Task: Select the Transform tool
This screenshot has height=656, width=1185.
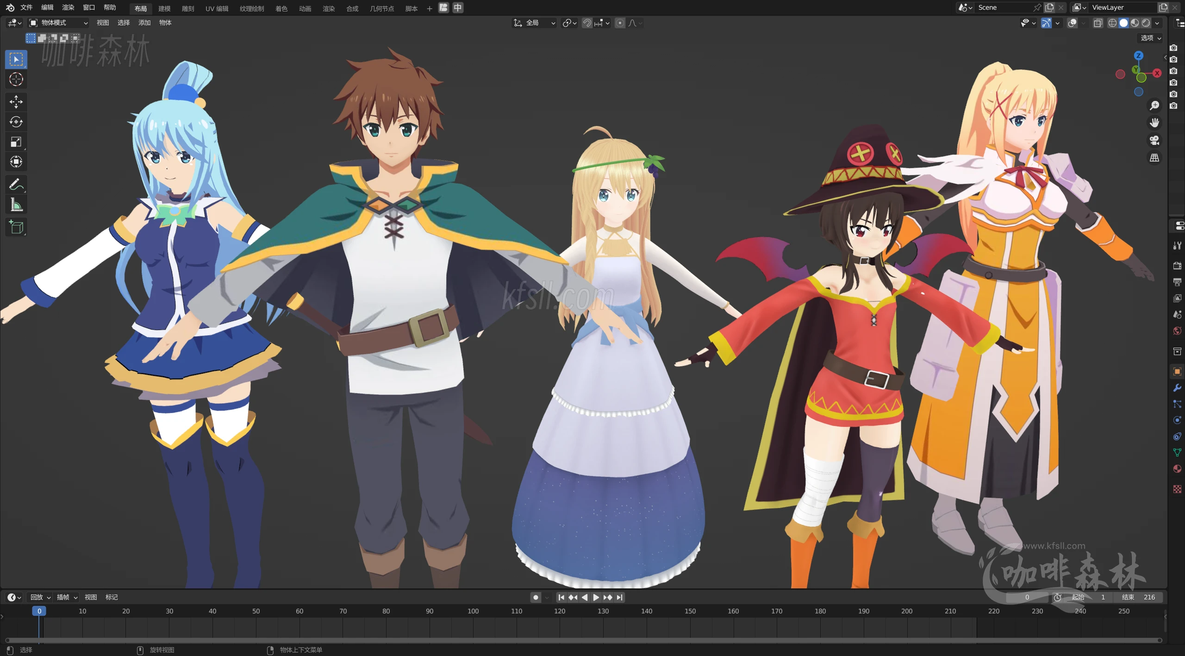Action: click(x=16, y=162)
